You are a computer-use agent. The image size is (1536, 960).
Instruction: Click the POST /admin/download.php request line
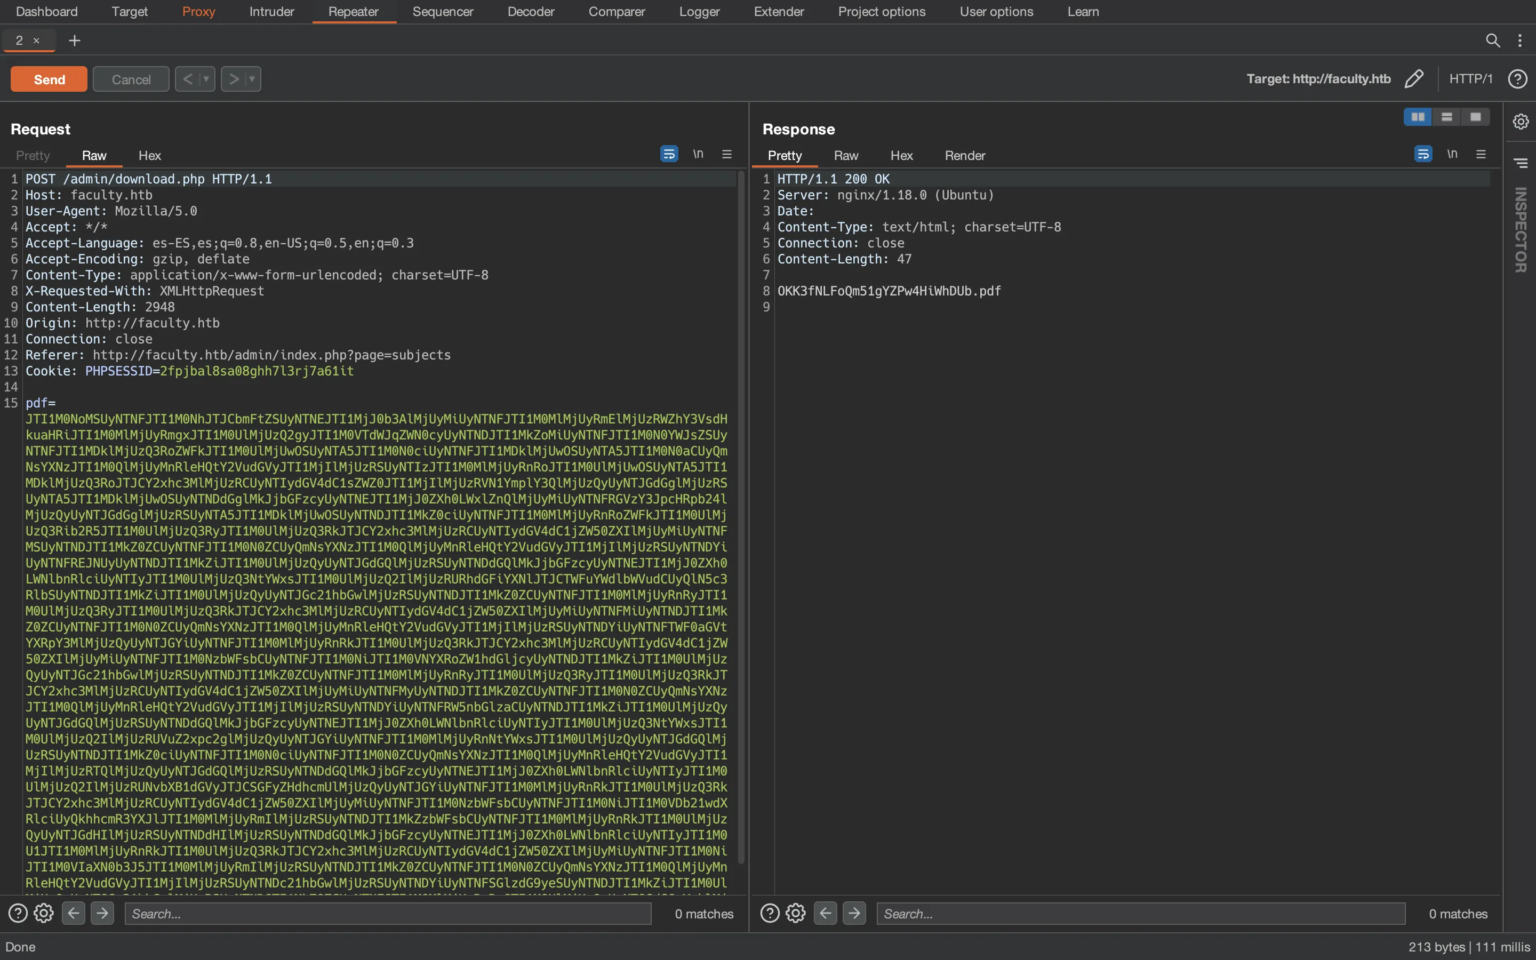[148, 179]
